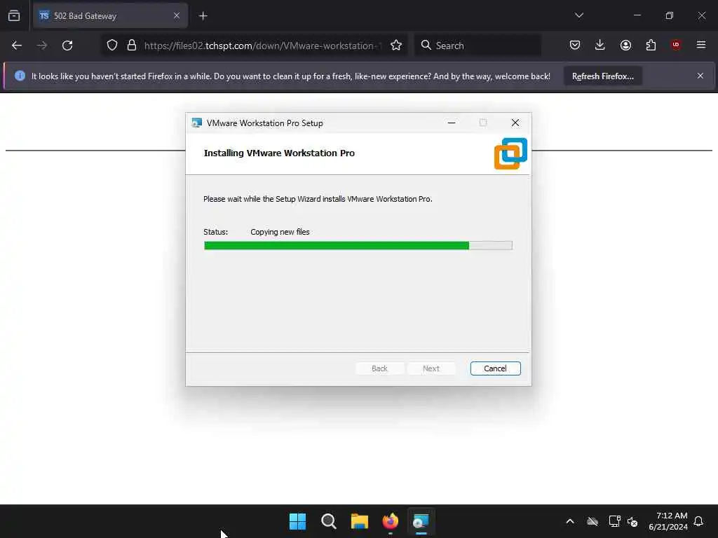Open the notifications bell
This screenshot has height=538, width=718.
click(x=698, y=521)
